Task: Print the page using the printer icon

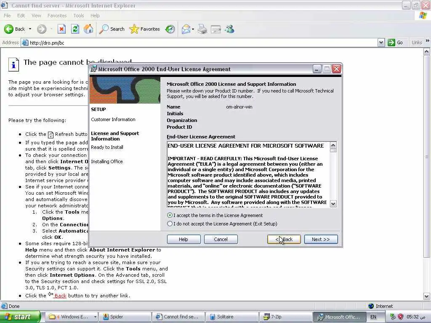Action: click(x=202, y=29)
